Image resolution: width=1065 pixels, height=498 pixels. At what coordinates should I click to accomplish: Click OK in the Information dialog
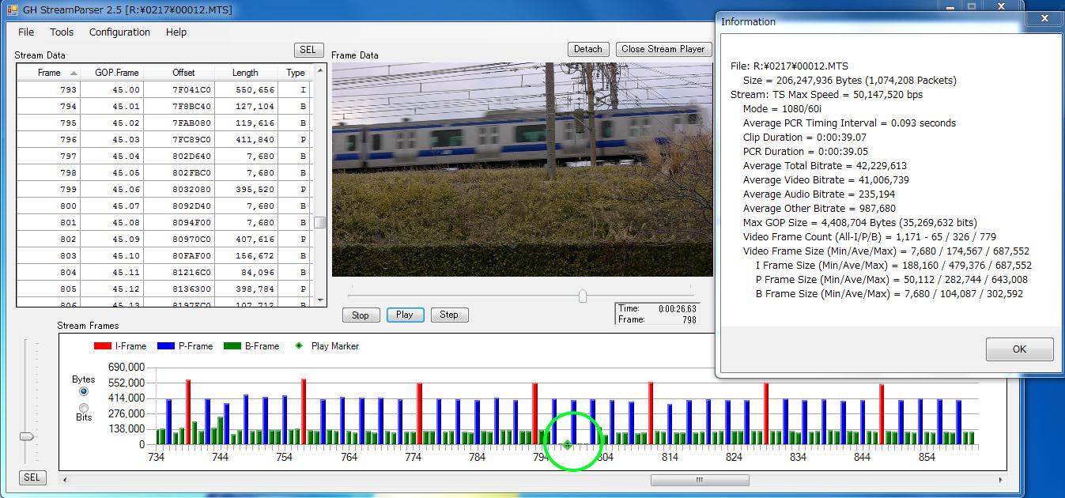point(1019,349)
